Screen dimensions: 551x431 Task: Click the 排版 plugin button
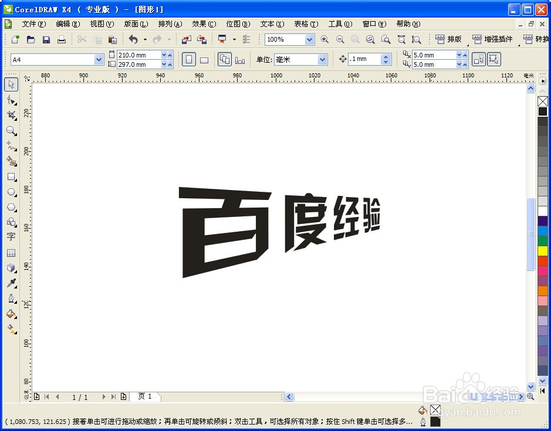449,39
